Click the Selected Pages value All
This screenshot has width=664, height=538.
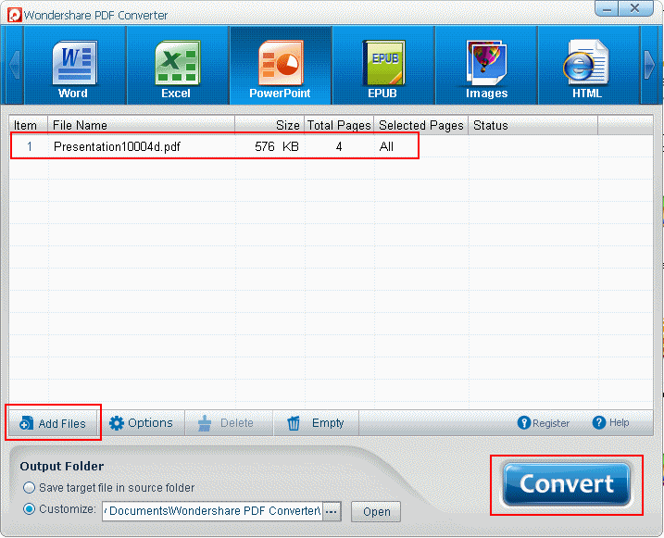pyautogui.click(x=386, y=146)
